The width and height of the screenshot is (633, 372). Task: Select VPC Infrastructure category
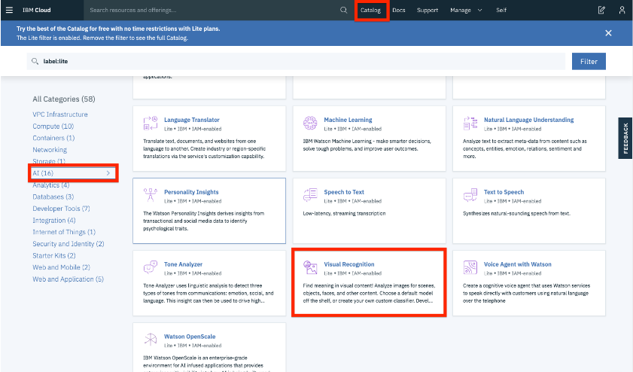click(60, 114)
